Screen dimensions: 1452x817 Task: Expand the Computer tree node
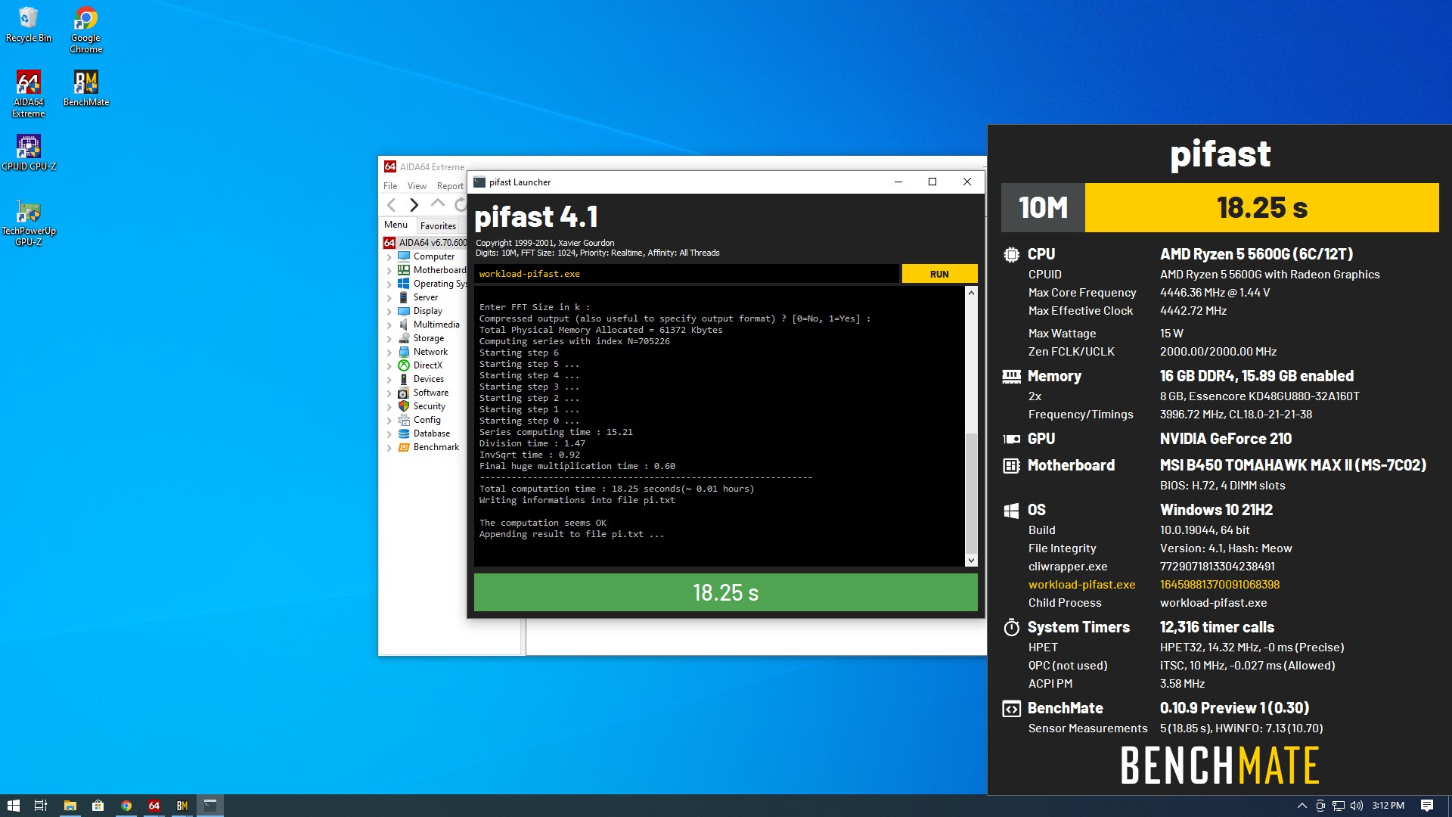tap(389, 257)
